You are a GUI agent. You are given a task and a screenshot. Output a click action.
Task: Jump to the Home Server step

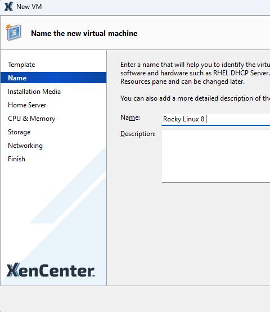[27, 105]
